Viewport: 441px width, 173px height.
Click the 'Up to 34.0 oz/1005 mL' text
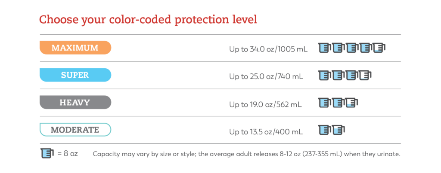click(268, 49)
